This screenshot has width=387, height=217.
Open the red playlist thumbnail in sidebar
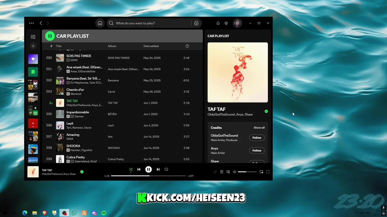33,123
